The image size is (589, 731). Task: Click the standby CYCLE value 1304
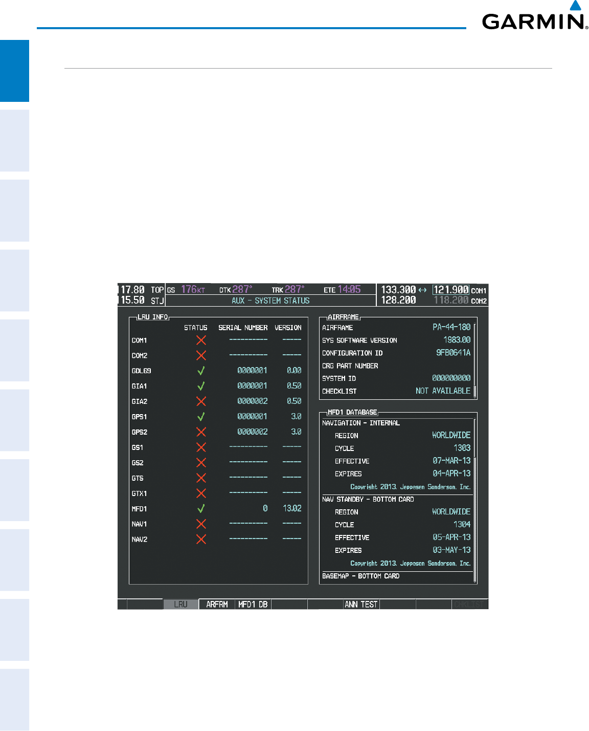coord(462,525)
